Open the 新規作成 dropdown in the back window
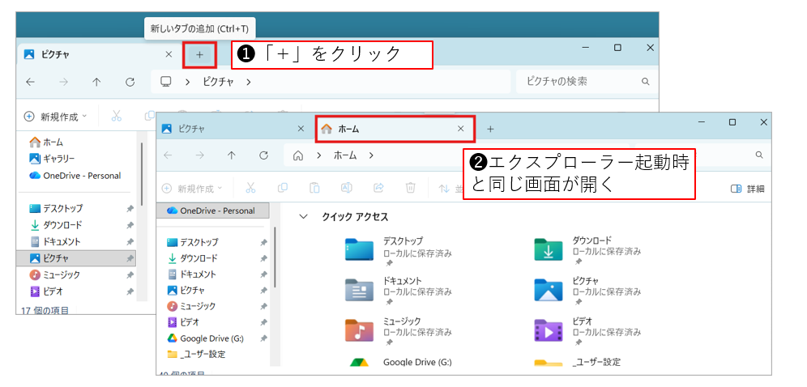This screenshot has height=387, width=807. [x=55, y=116]
